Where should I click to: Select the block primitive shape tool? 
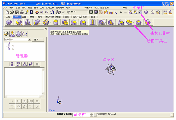pyautogui.click(x=9, y=22)
